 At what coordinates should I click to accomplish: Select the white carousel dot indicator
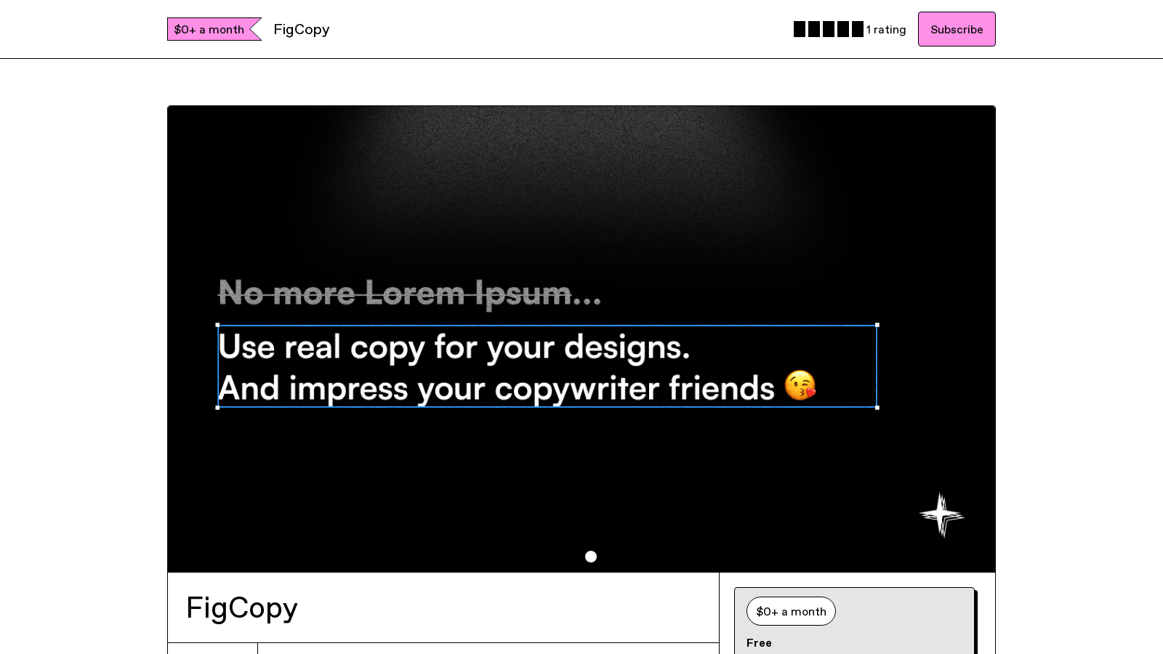click(591, 557)
